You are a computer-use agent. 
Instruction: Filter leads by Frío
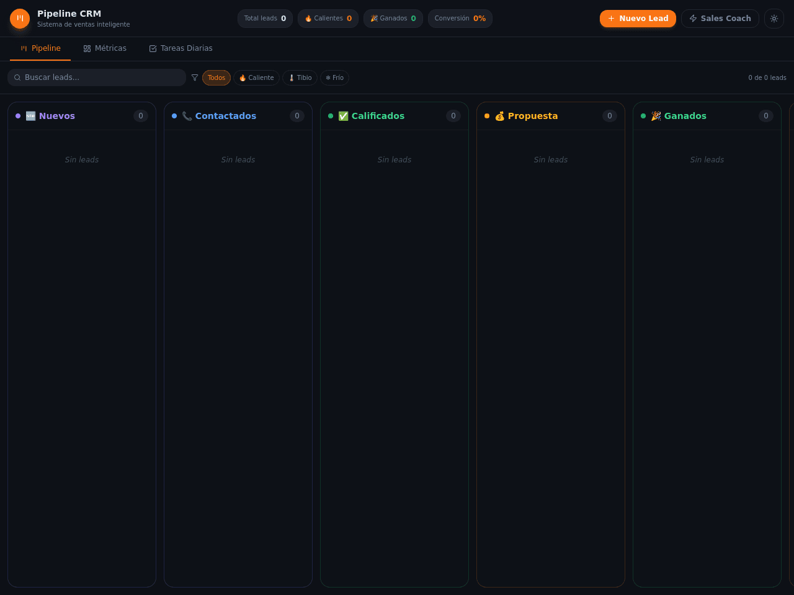pyautogui.click(x=334, y=77)
